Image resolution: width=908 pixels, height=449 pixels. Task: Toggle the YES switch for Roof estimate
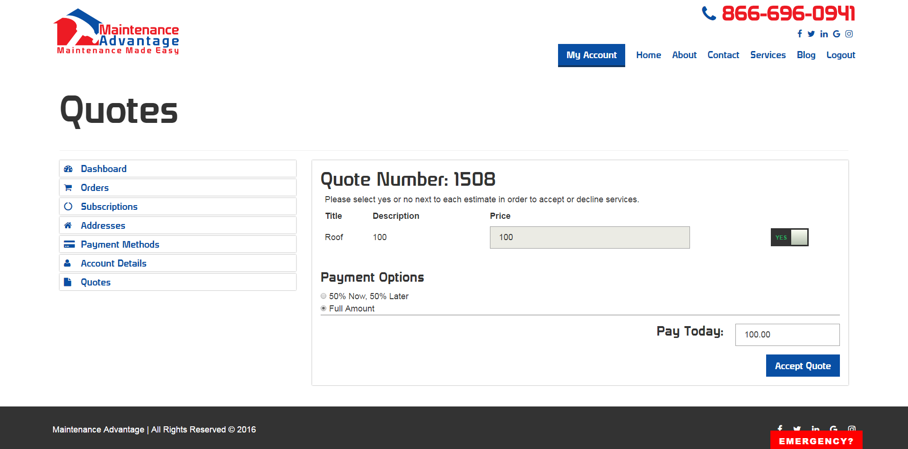[789, 237]
